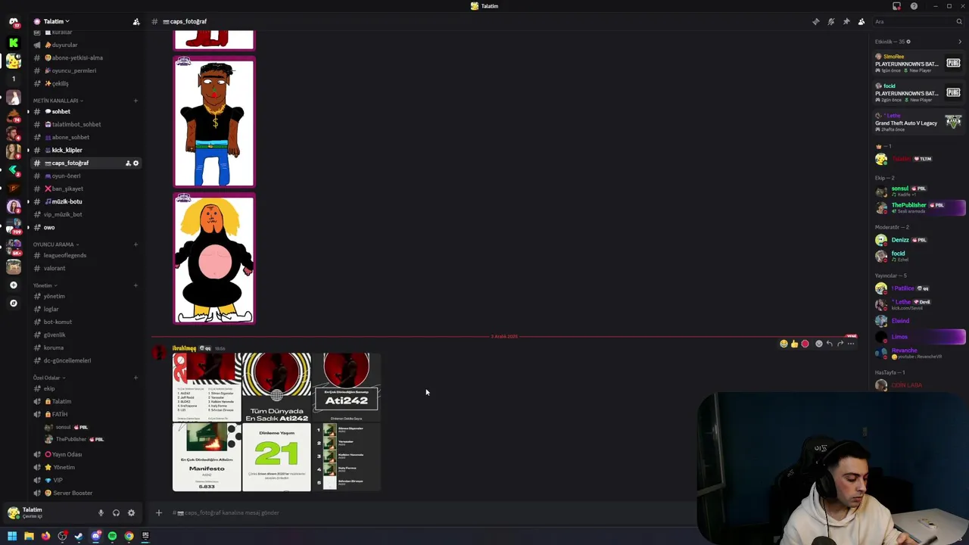Open Denizz moderator profile
969x545 pixels.
coord(919,240)
